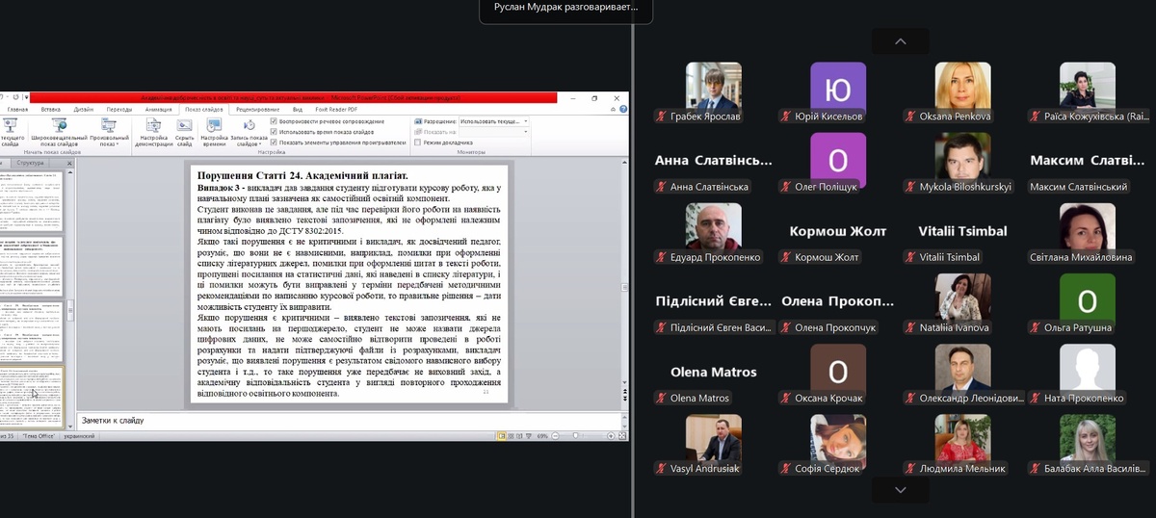Start Широковещательный показ слайдов broadcast
The width and height of the screenshot is (1156, 518).
[x=59, y=134]
